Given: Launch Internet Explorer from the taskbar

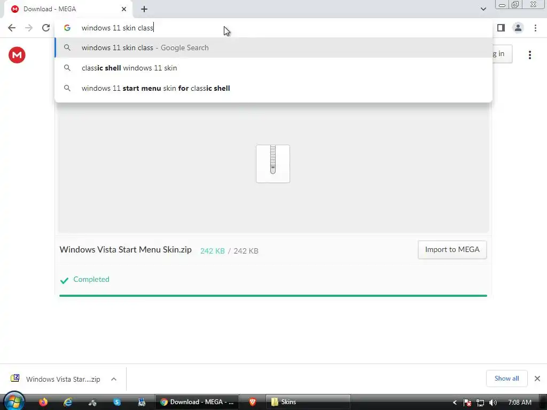Looking at the screenshot, I should click(68, 402).
